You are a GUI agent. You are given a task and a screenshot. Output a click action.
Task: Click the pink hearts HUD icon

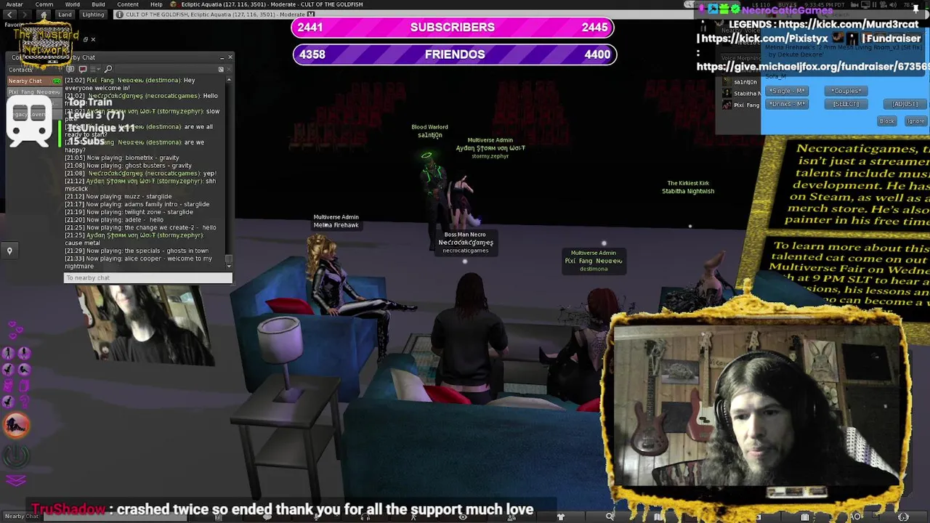pos(15,331)
